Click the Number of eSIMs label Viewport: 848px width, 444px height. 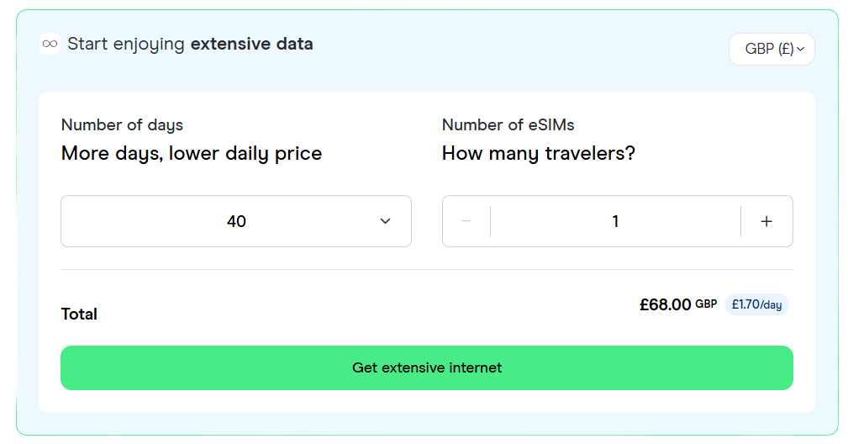508,125
